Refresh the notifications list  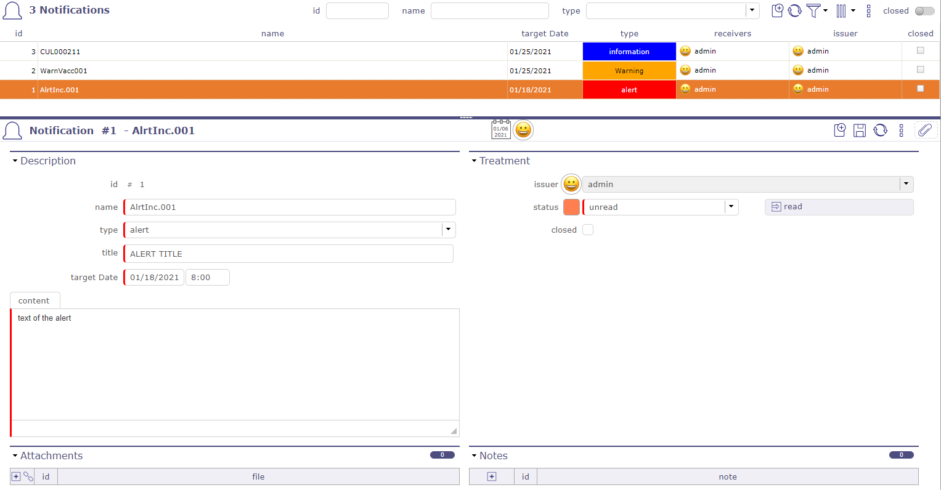click(795, 10)
